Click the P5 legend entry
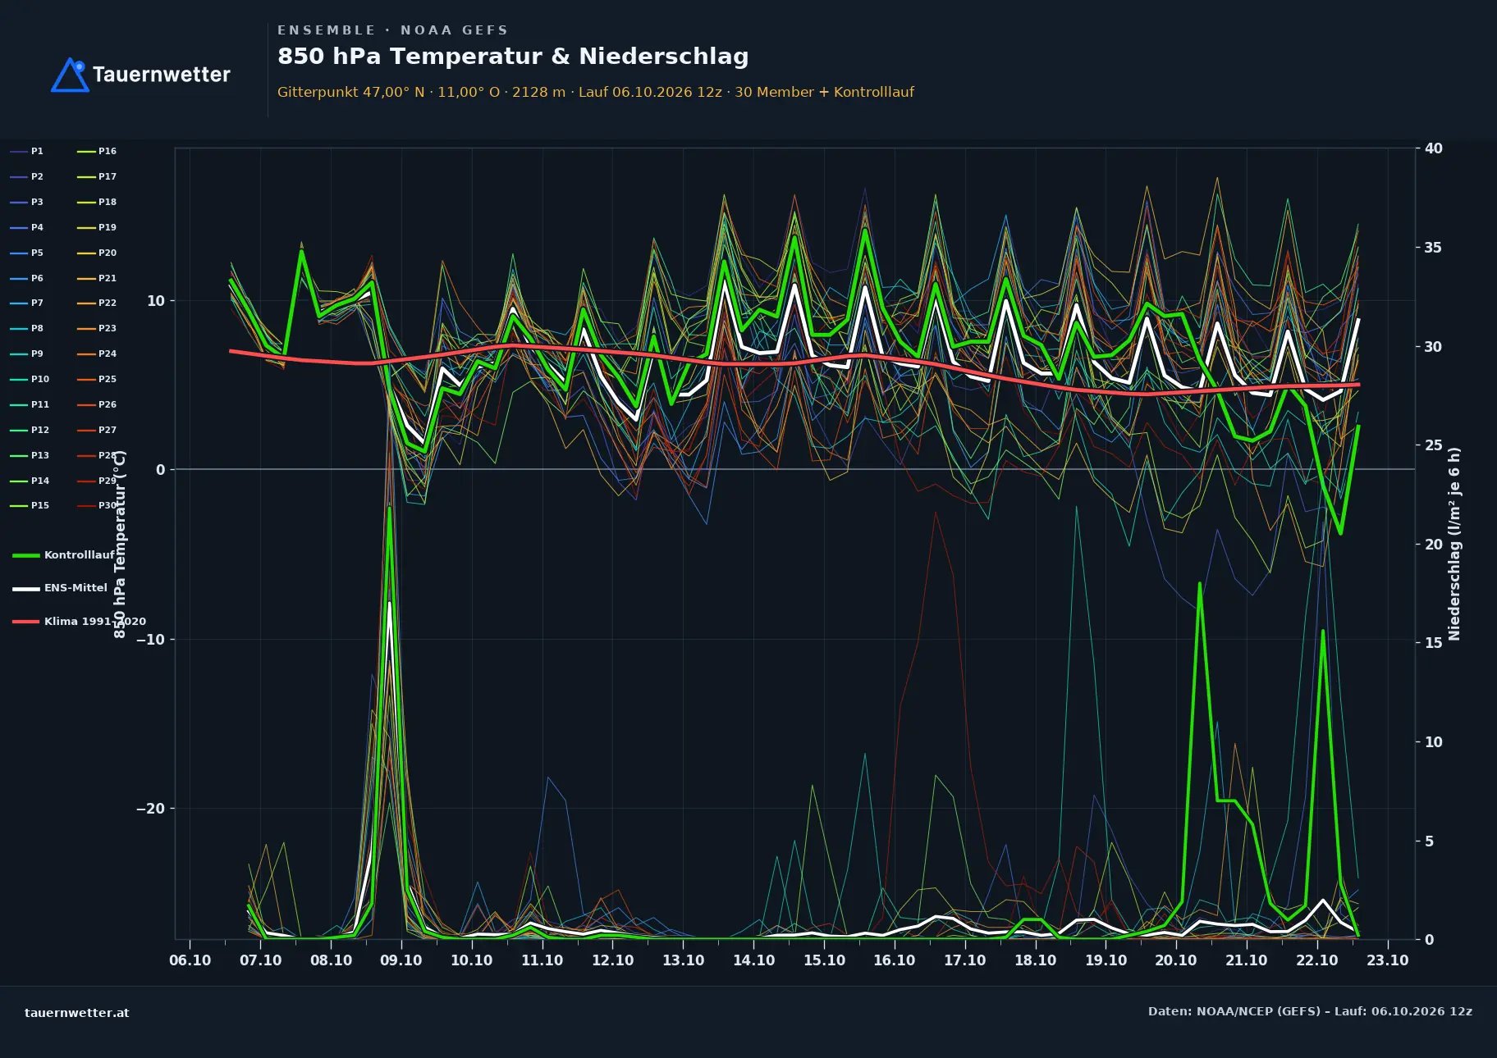This screenshot has height=1058, width=1497. point(26,253)
